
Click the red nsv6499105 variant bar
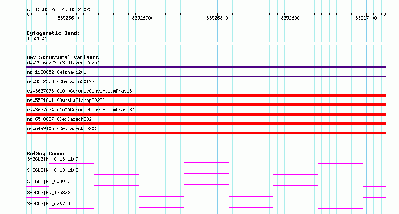[x=206, y=133]
